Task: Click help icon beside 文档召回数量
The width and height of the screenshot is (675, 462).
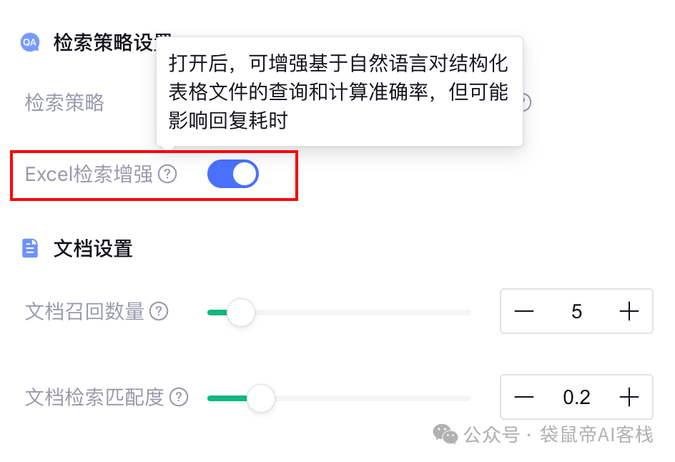Action: [159, 312]
